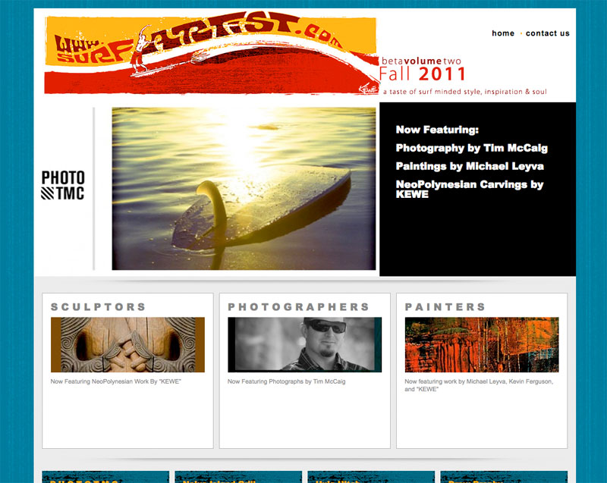Image resolution: width=607 pixels, height=483 pixels.
Task: Go to the contact us page
Action: tap(547, 33)
